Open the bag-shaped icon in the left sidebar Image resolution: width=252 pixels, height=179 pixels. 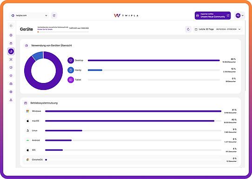(x=11, y=43)
